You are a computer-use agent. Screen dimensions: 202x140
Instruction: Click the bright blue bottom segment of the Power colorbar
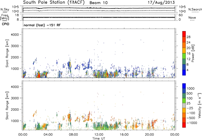tap(184, 73)
